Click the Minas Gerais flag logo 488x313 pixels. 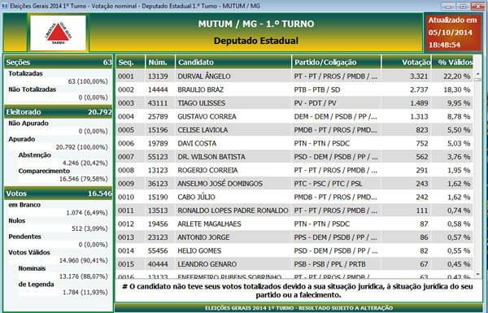click(58, 33)
